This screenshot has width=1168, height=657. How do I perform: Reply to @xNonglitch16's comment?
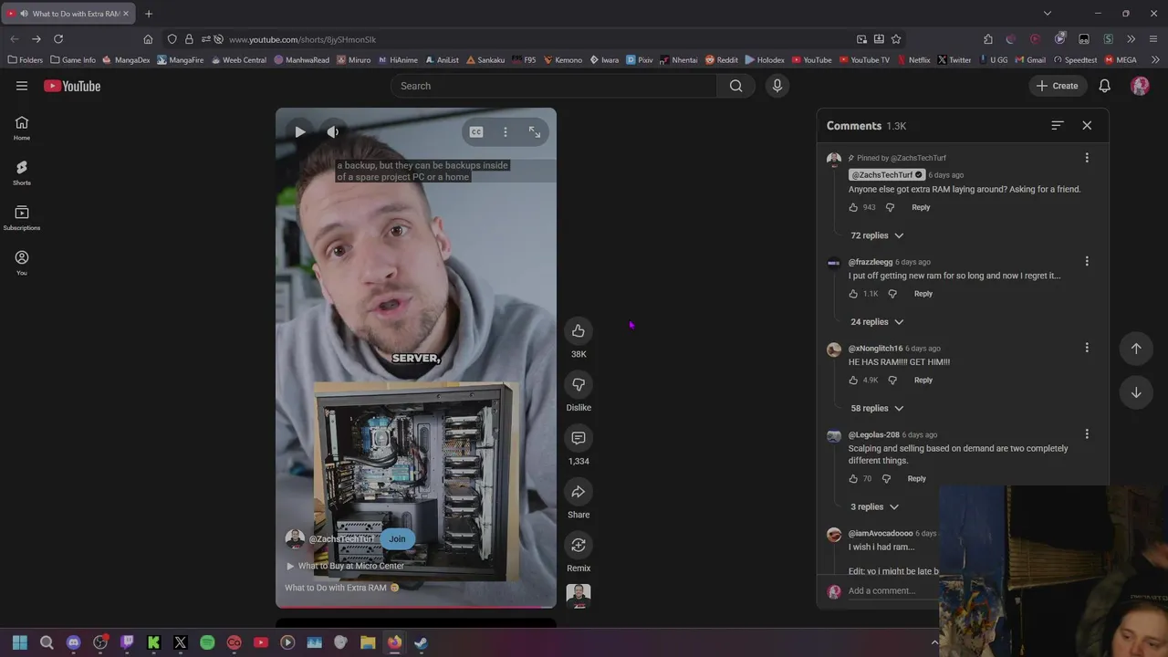[923, 380]
